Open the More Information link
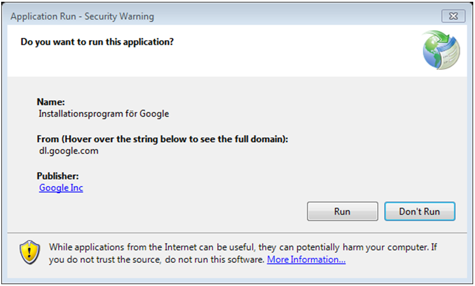The height and width of the screenshot is (286, 475). click(x=306, y=259)
